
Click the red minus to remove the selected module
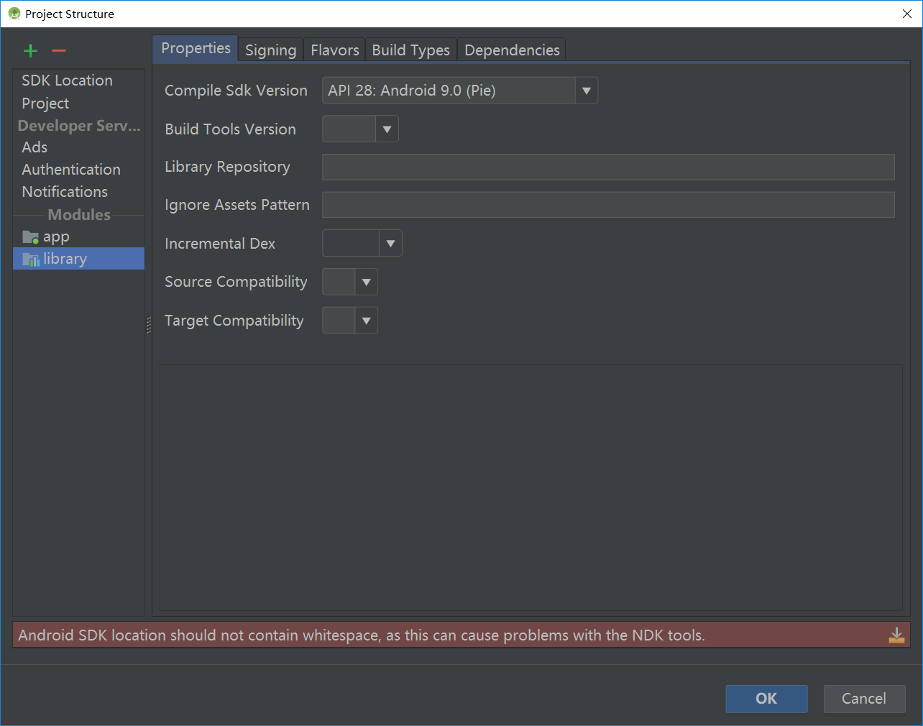58,51
